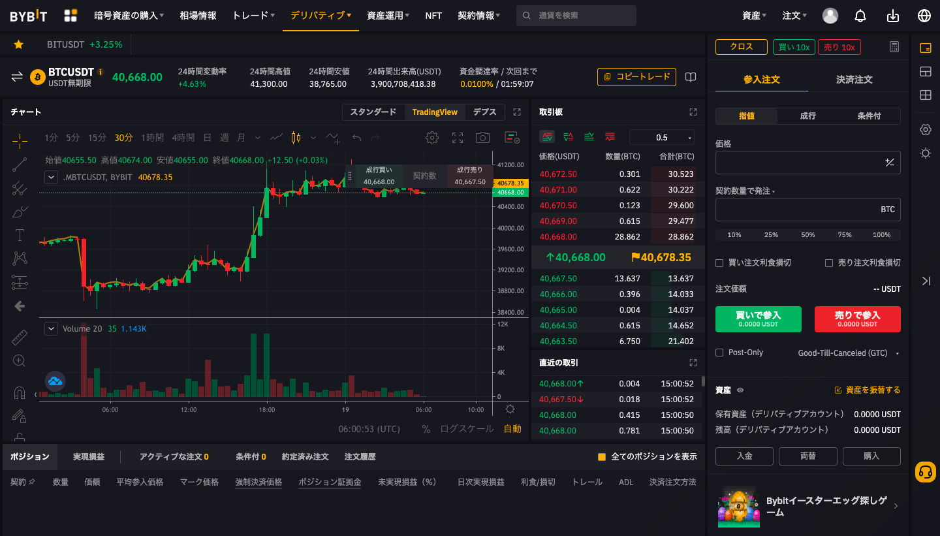This screenshot has width=940, height=536.
Task: Open the 注文履歴 order history tab
Action: 360,457
